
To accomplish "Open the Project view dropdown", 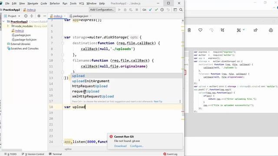I will pyautogui.click(x=19, y=16).
